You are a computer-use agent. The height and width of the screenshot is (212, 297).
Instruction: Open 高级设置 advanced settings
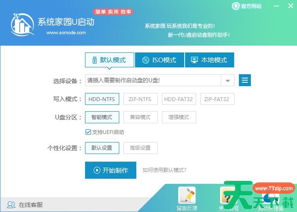pyautogui.click(x=140, y=148)
